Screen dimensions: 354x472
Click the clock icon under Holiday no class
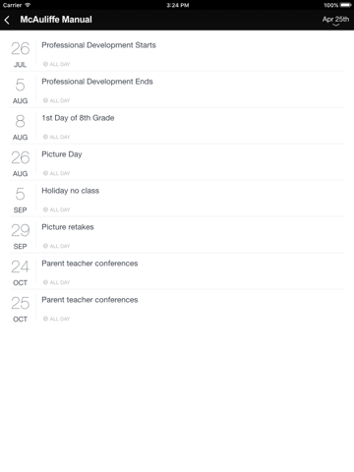[45, 209]
